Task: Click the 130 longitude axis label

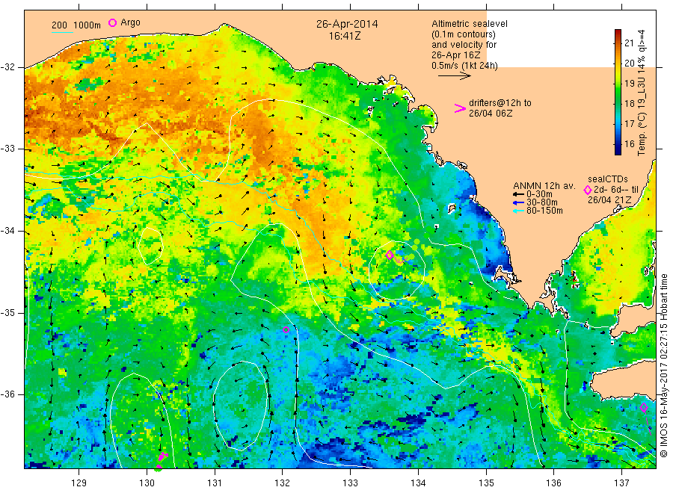Action: click(147, 483)
